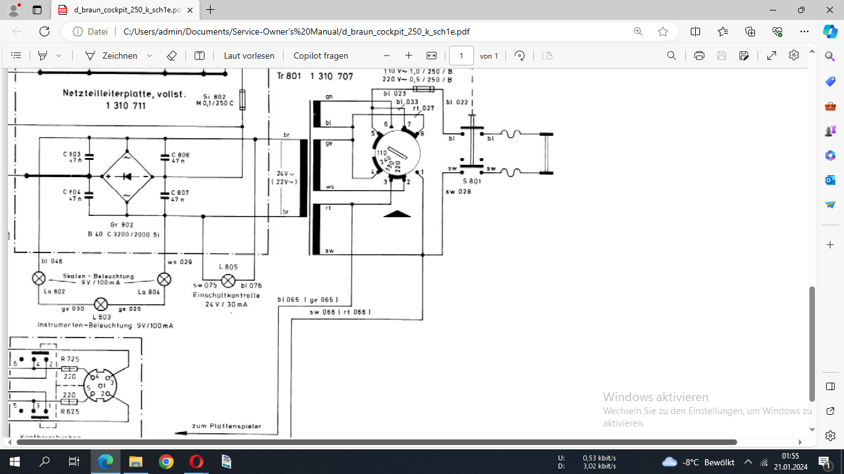Open Windows taskbar search

pos(44,462)
